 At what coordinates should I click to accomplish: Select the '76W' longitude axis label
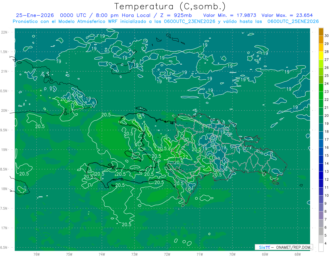pos(36,254)
